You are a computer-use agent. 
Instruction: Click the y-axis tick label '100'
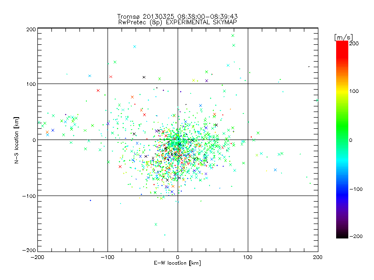(x=31, y=84)
